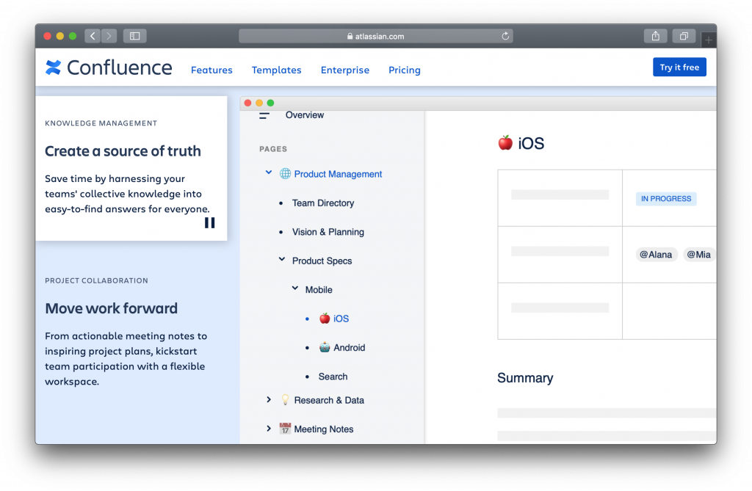Collapse the Product Management tree
This screenshot has height=491, width=752.
[269, 172]
